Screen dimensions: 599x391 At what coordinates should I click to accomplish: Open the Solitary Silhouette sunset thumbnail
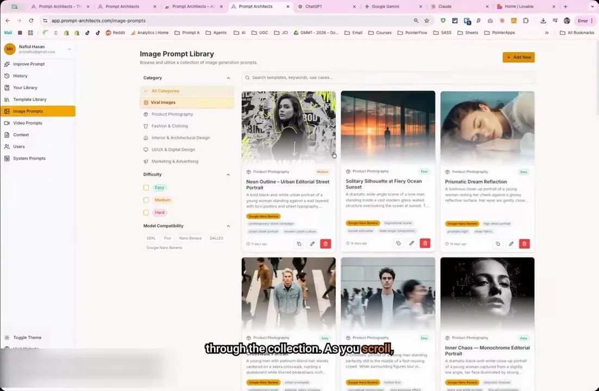(388, 127)
